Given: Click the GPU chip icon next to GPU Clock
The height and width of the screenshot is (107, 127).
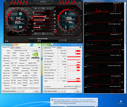Looking at the screenshot, I should tap(20, 14).
